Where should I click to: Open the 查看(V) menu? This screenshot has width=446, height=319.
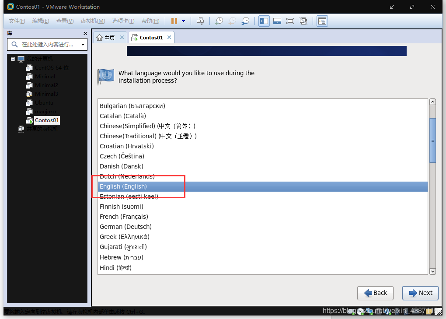click(x=65, y=21)
